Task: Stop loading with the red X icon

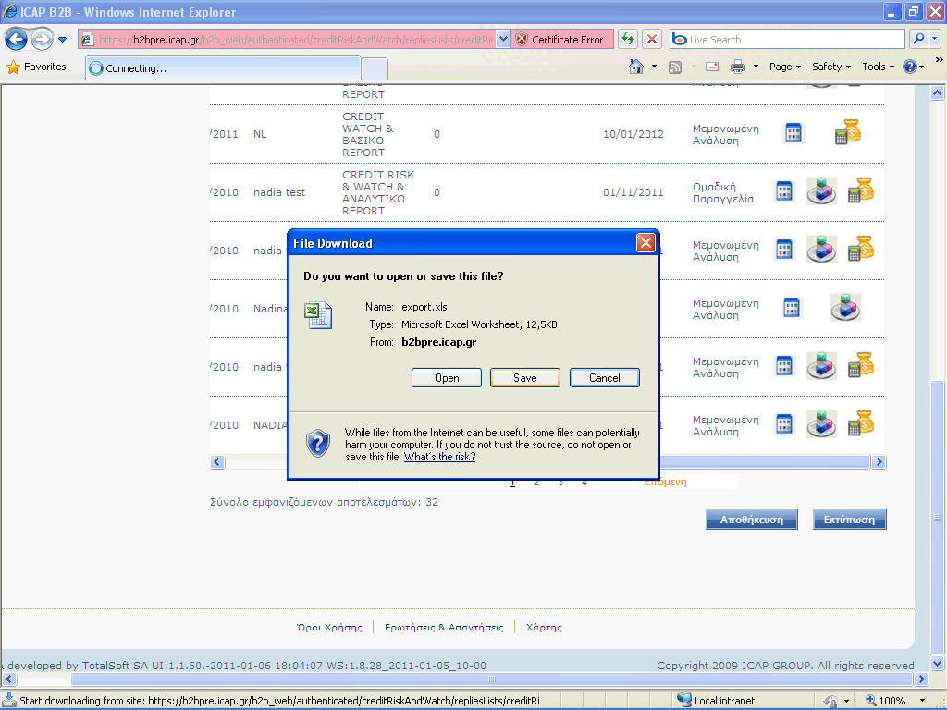Action: click(652, 40)
